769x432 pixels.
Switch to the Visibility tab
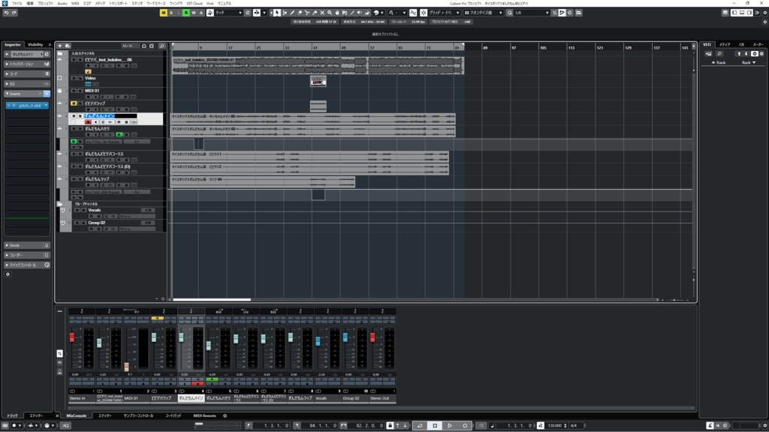click(x=35, y=44)
